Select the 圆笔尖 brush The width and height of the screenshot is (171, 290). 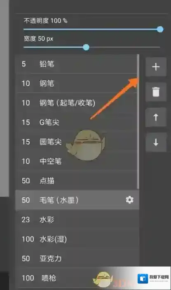point(77,141)
